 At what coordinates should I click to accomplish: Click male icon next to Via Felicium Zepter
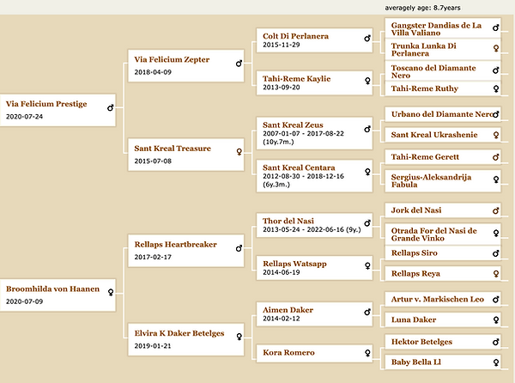coord(239,62)
